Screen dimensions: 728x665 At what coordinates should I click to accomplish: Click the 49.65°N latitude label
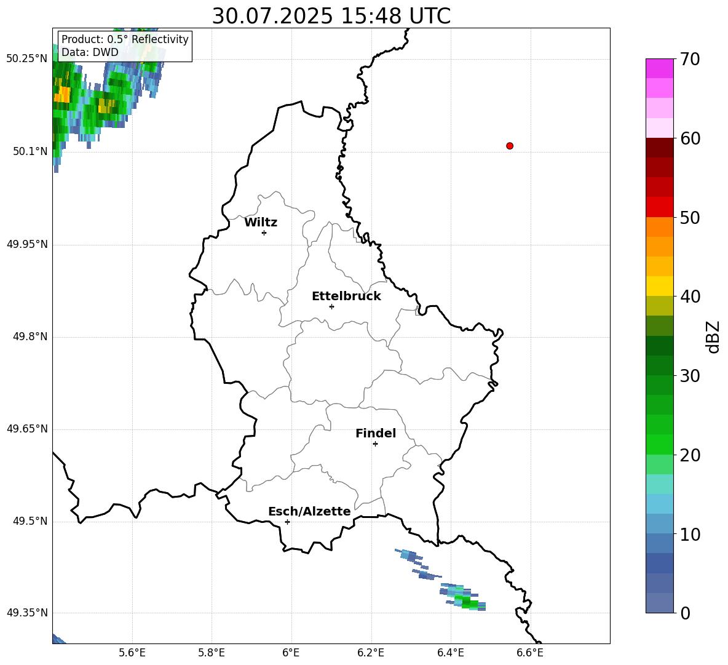tap(27, 429)
